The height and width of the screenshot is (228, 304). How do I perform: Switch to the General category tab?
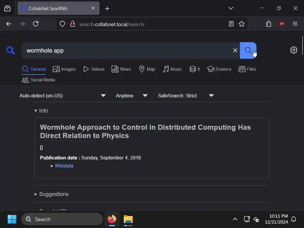point(34,69)
